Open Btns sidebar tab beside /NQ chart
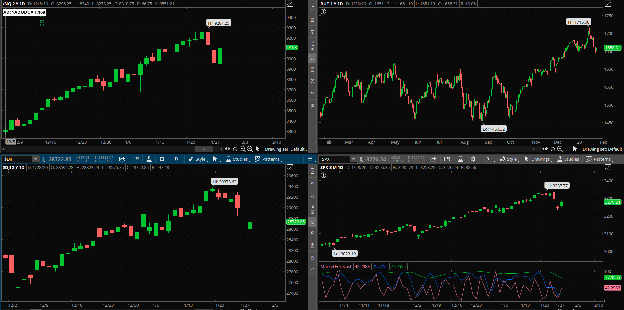Screen dimensions: 624x310 pyautogui.click(x=312, y=46)
